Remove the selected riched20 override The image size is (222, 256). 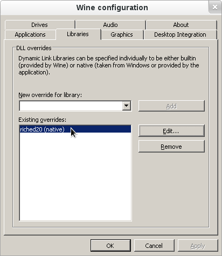click(x=171, y=147)
